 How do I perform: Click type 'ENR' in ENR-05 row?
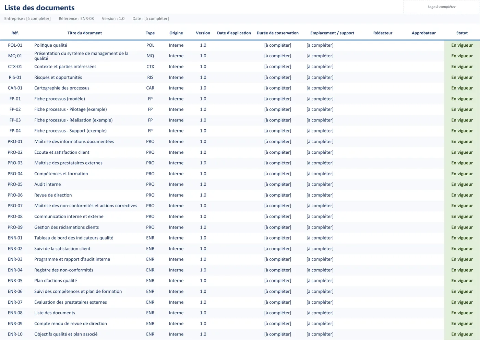(x=150, y=281)
